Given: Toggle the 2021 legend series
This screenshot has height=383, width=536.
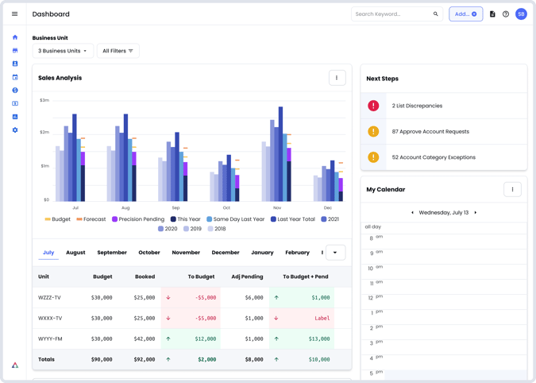Looking at the screenshot, I should point(330,219).
